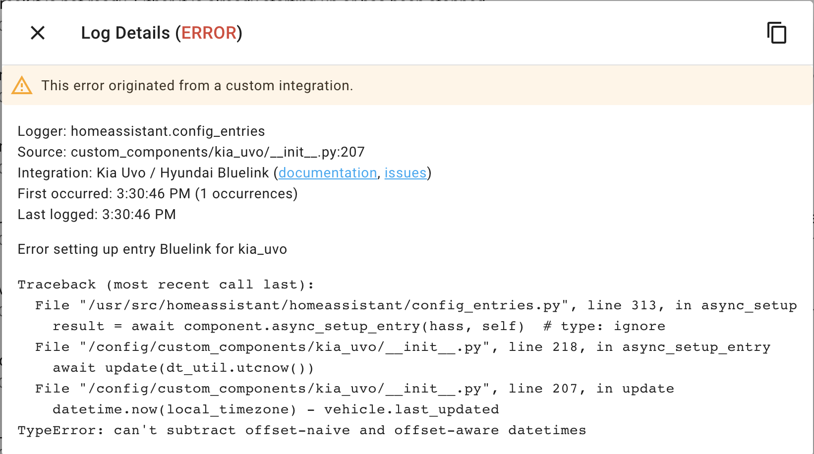Select the First occurred timestamp
Image resolution: width=814 pixels, height=454 pixels.
point(157,193)
